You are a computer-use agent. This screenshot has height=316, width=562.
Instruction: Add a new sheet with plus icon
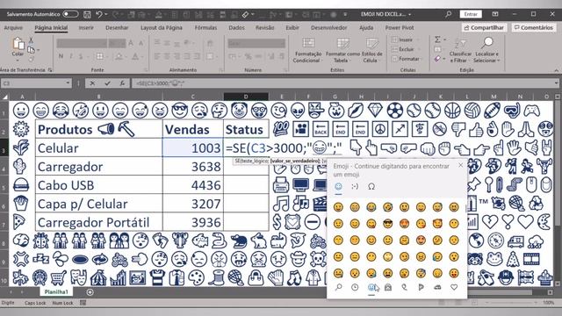(x=90, y=292)
